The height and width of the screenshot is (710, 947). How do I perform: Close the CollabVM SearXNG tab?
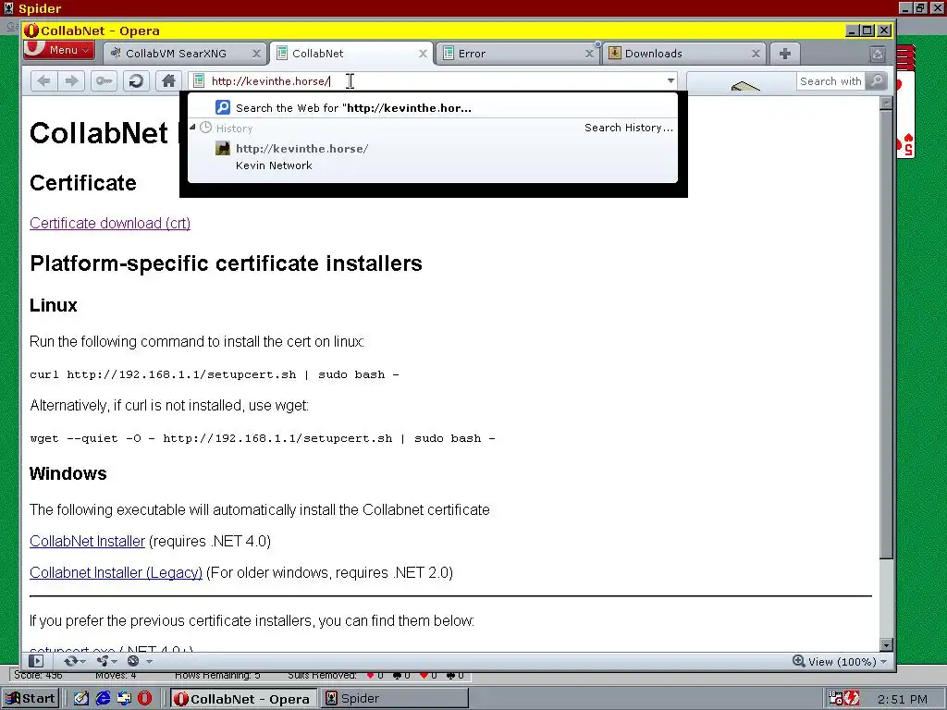(256, 54)
